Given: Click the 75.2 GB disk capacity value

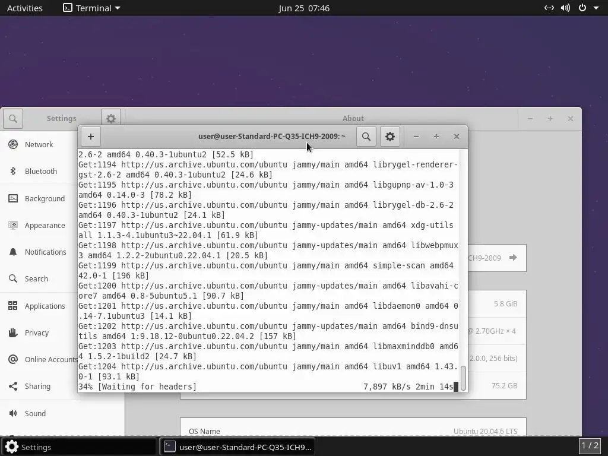Looking at the screenshot, I should pyautogui.click(x=504, y=385).
